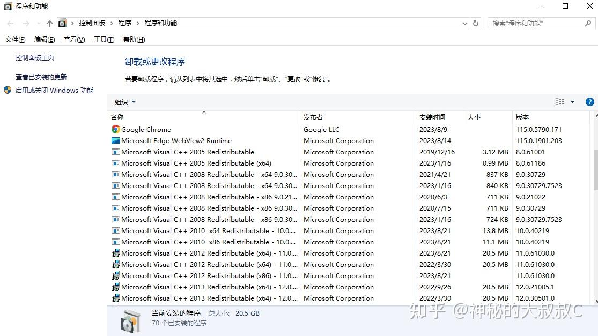Sort by 安装时间 column header

click(x=440, y=117)
